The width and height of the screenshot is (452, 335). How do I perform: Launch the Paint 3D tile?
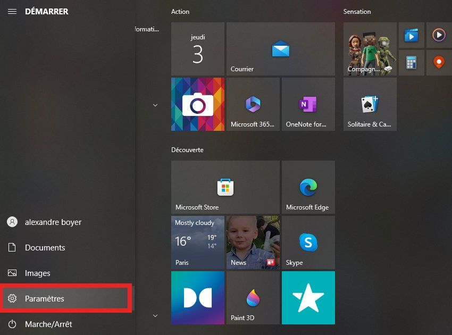click(253, 298)
